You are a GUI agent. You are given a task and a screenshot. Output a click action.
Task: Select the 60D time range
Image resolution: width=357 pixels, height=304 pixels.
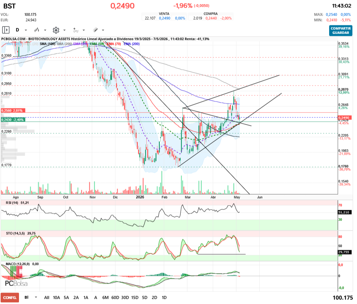click(x=115, y=297)
